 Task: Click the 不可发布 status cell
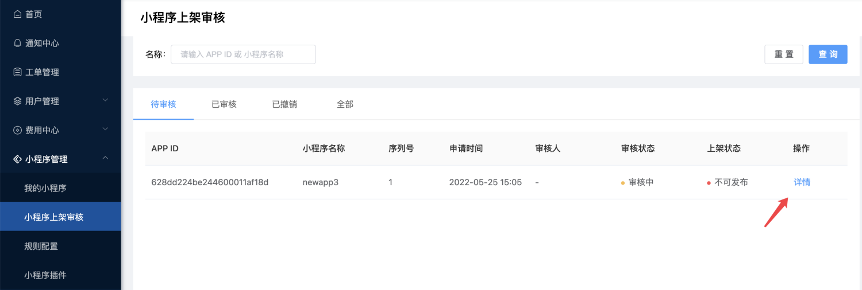click(x=728, y=182)
